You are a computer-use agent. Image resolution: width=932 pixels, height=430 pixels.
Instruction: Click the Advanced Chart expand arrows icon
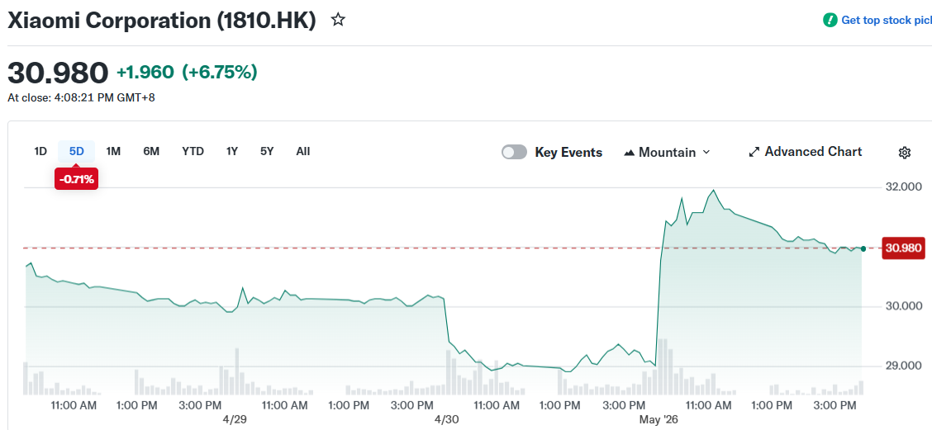tap(754, 152)
